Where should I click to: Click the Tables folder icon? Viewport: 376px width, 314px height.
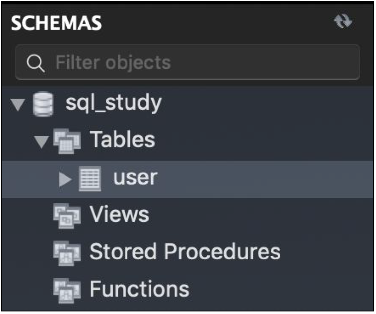point(67,141)
